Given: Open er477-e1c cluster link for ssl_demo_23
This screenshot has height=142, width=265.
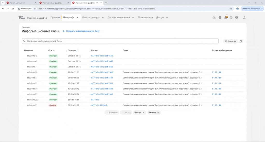Looking at the screenshot, I should (95, 100).
